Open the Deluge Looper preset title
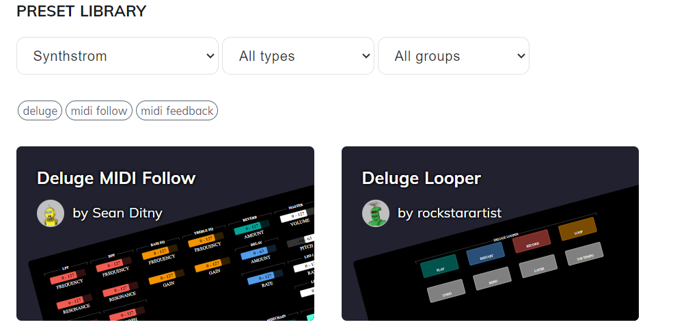 coord(421,178)
